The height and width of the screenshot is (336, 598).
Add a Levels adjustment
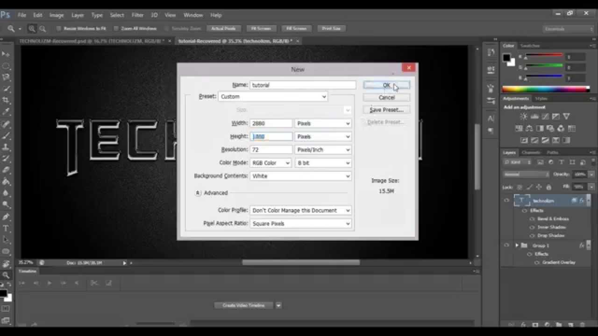tap(534, 117)
